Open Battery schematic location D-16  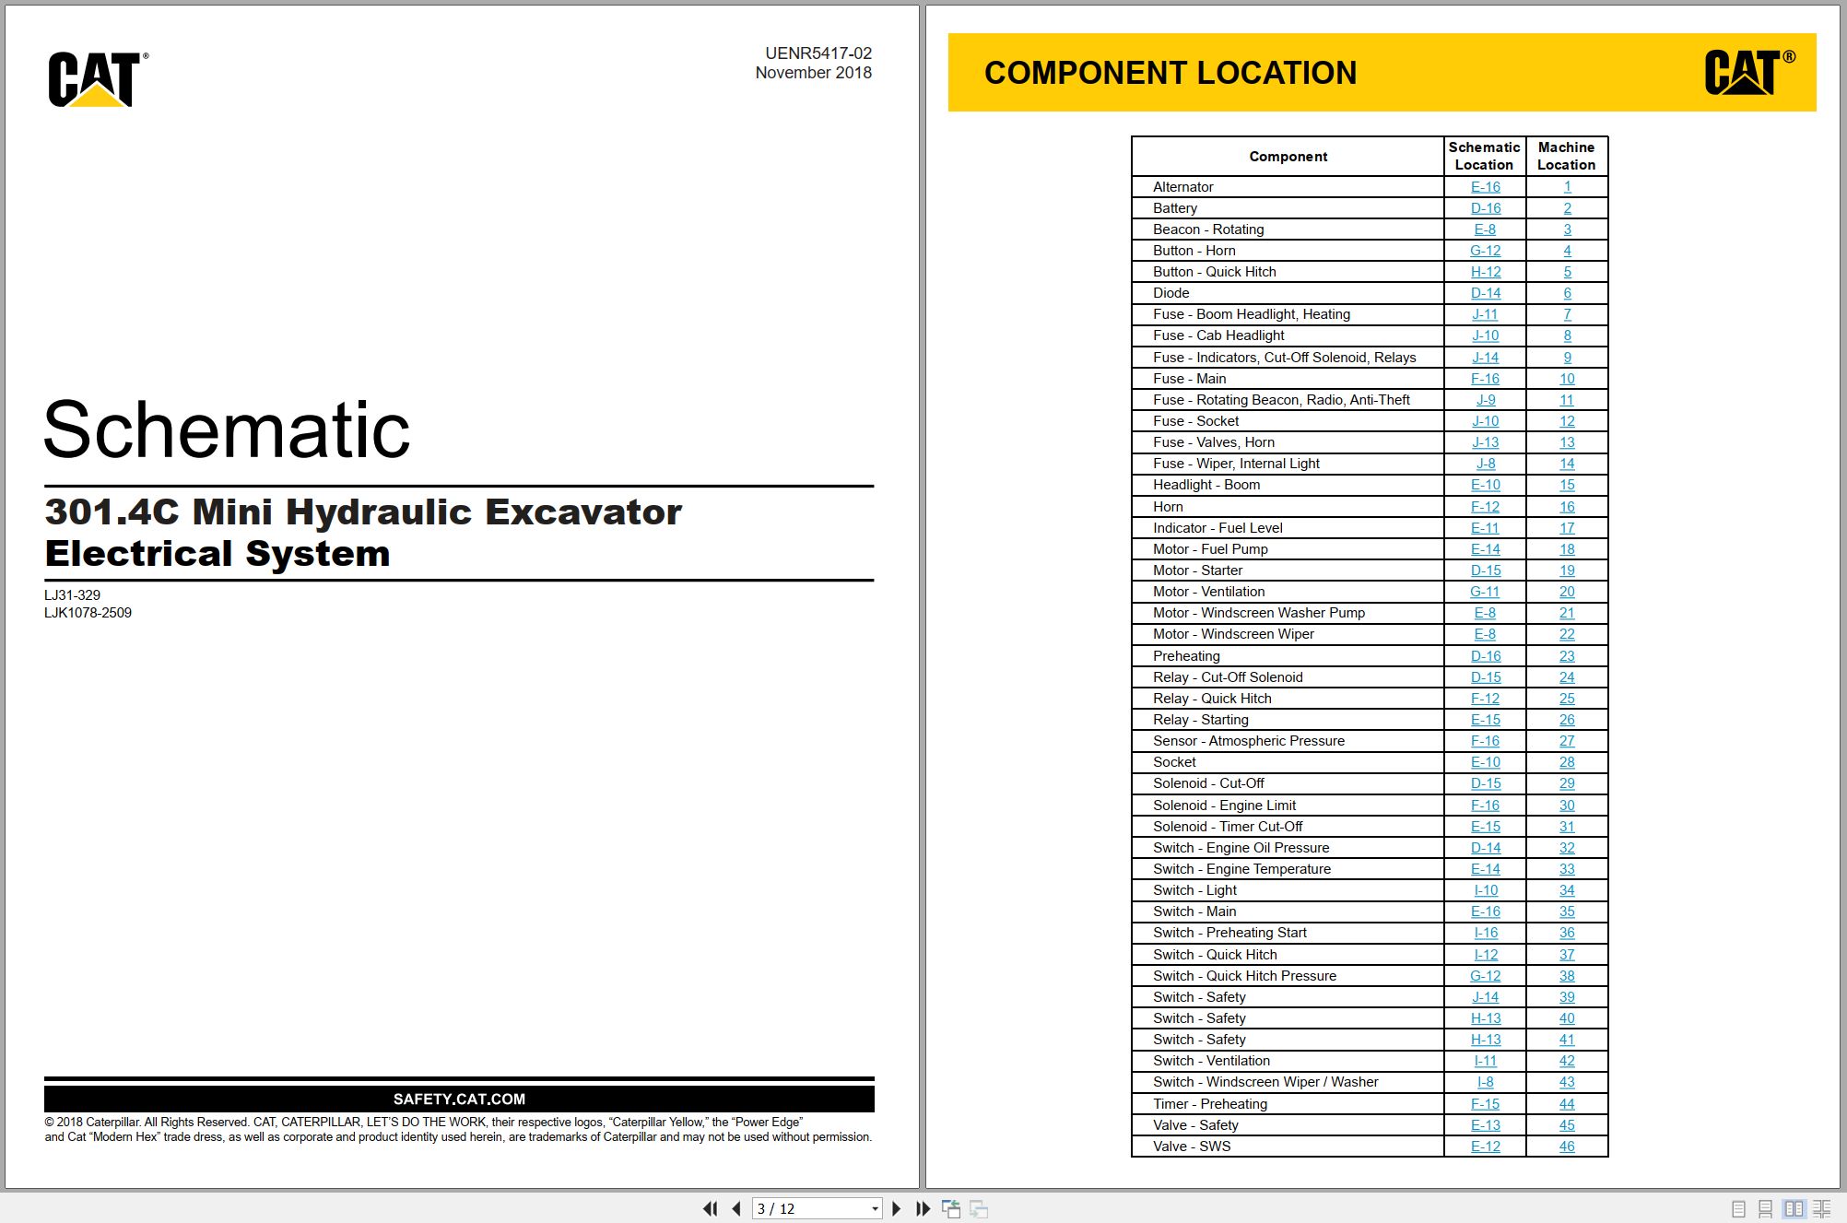[x=1485, y=208]
